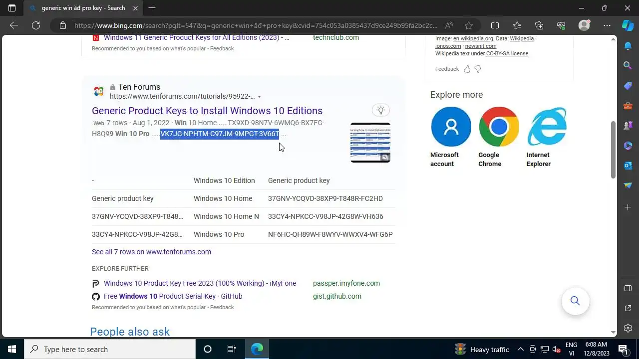639x359 pixels.
Task: Open the en.wikipedia.org image source link
Action: coord(473,38)
